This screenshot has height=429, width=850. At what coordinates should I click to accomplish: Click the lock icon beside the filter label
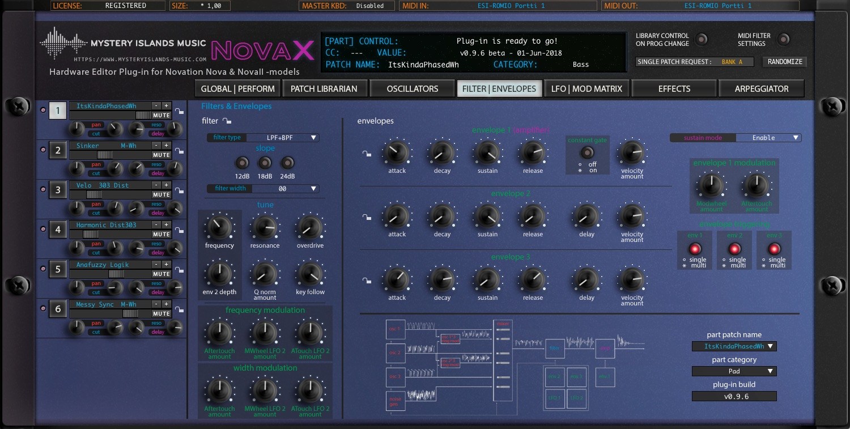pos(226,120)
